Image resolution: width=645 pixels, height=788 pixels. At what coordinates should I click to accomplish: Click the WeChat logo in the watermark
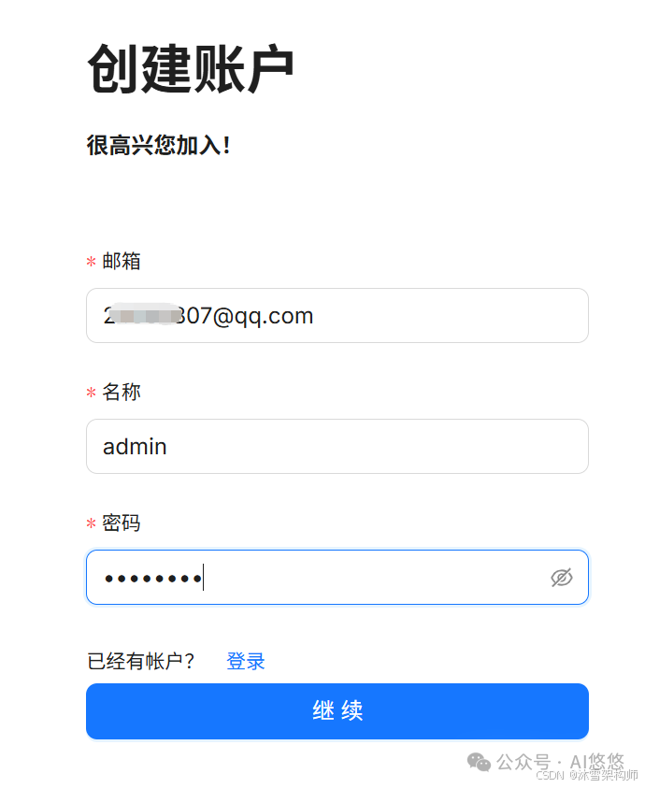click(480, 763)
